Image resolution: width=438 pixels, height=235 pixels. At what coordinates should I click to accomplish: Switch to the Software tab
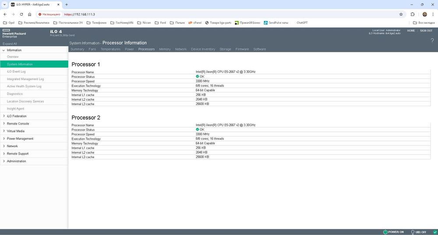259,49
